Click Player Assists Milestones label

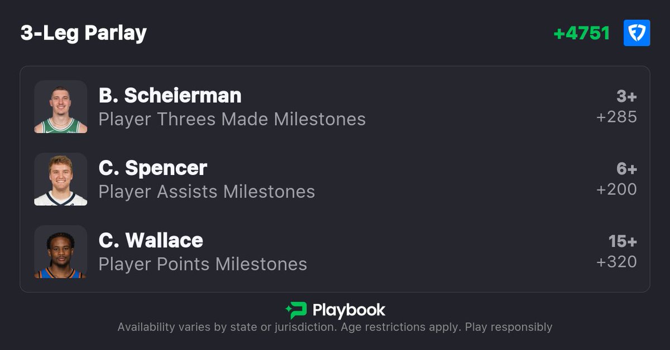[x=207, y=192]
